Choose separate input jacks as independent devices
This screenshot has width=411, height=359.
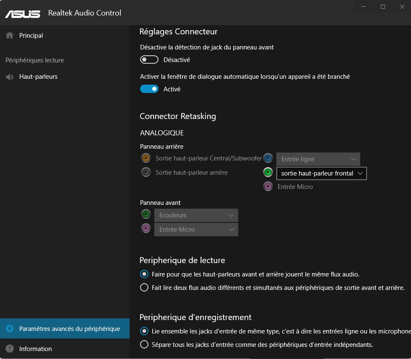tap(144, 345)
